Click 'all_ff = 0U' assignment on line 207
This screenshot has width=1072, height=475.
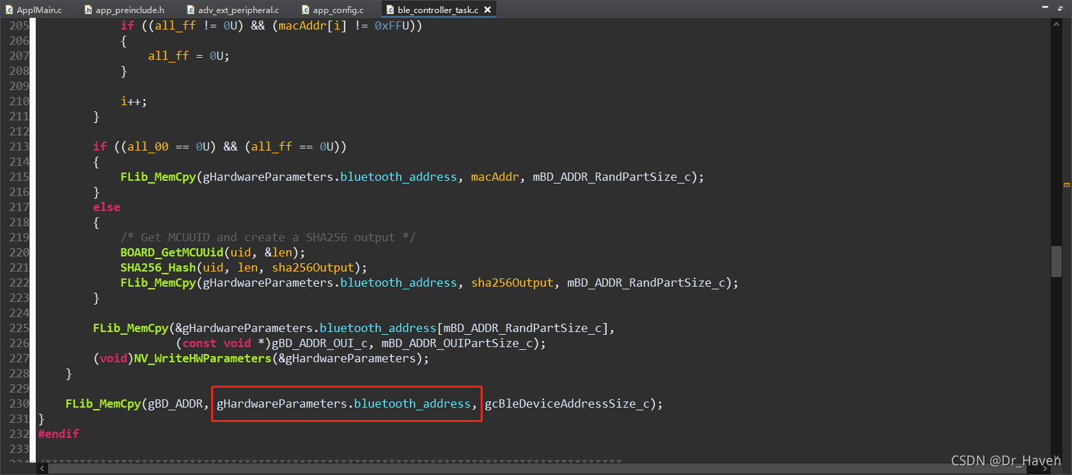(x=189, y=56)
